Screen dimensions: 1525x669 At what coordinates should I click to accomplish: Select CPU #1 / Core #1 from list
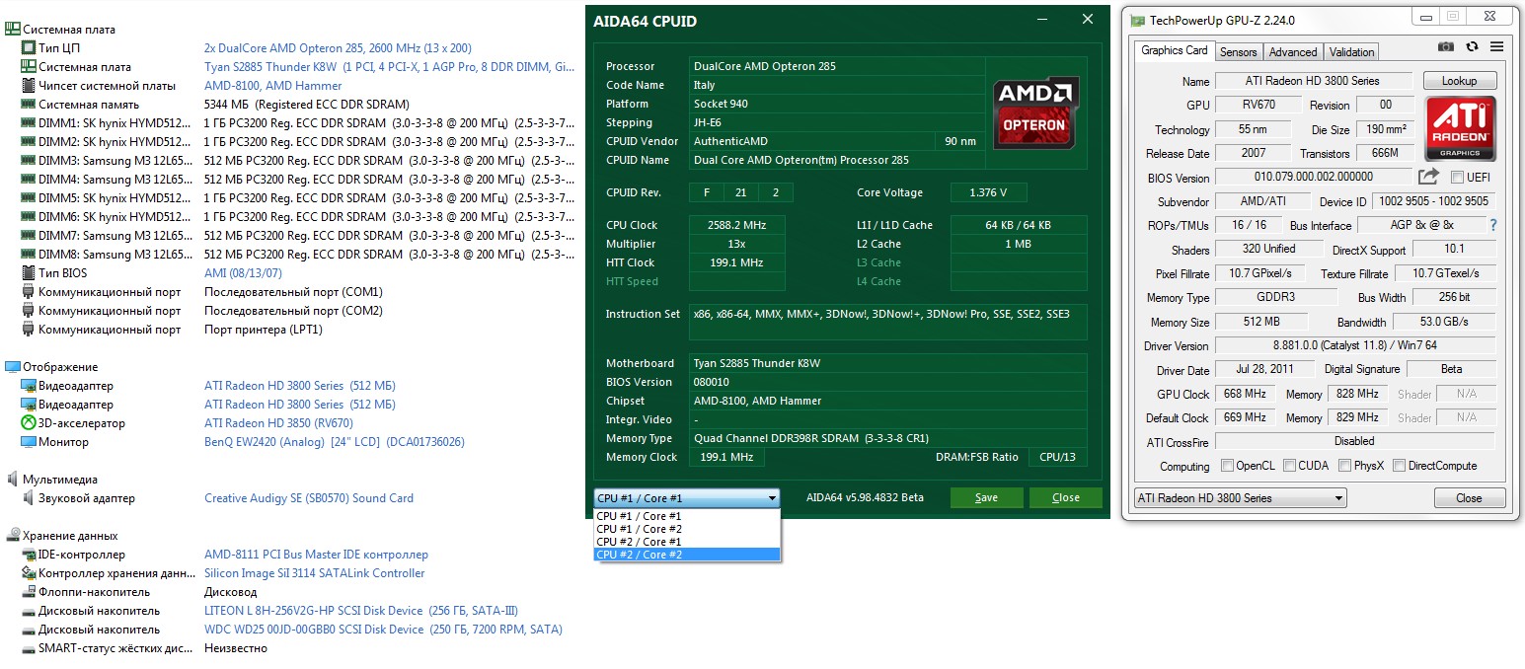tap(687, 516)
